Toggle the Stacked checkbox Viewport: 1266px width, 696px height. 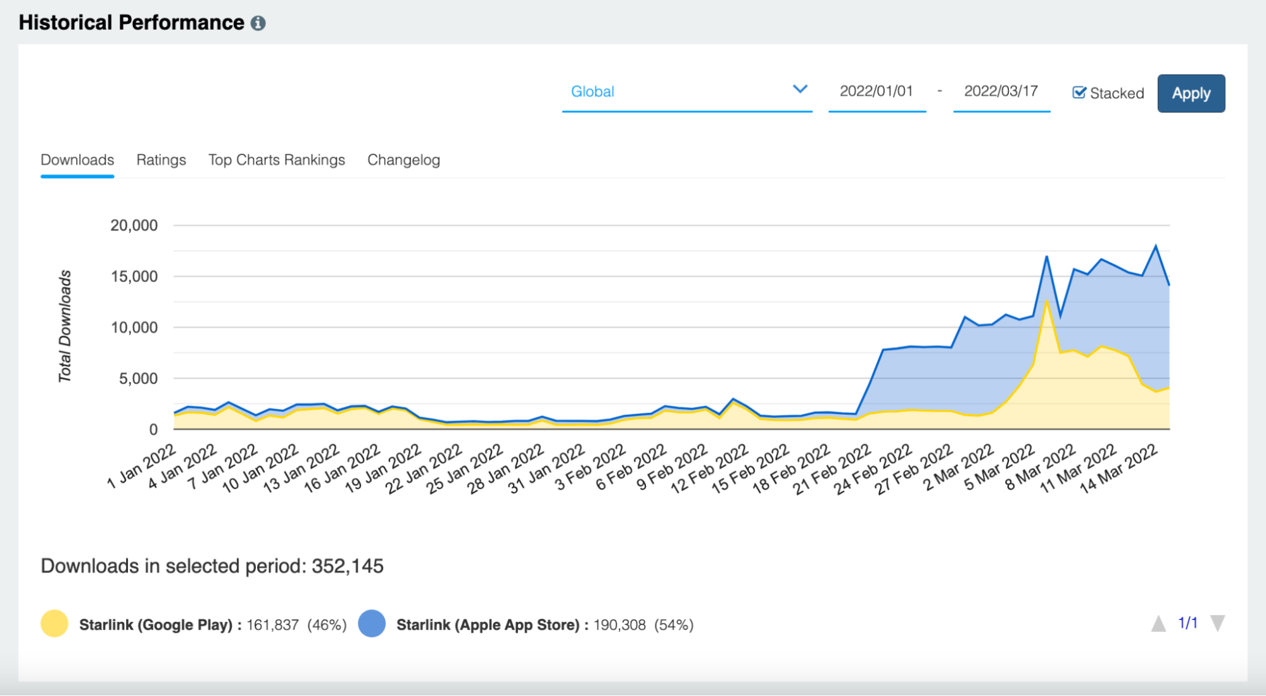point(1079,93)
